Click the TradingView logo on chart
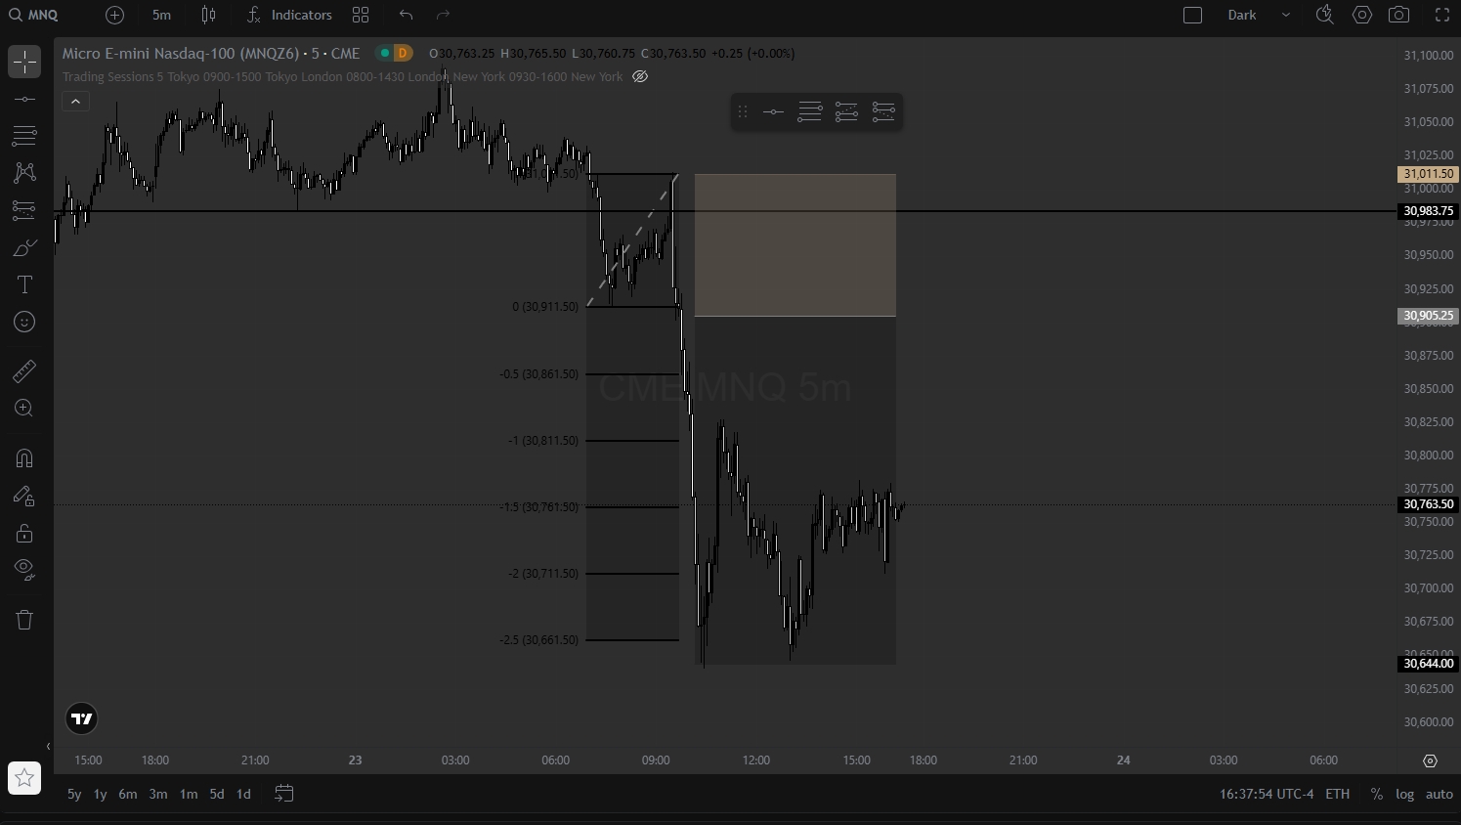This screenshot has width=1461, height=825. click(82, 718)
